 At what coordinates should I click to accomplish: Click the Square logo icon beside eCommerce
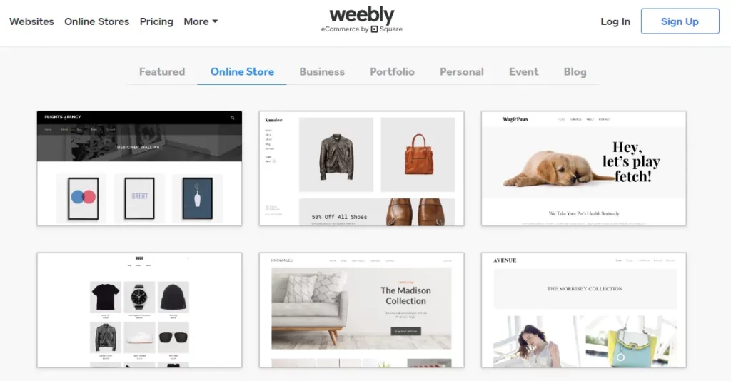[x=374, y=29]
